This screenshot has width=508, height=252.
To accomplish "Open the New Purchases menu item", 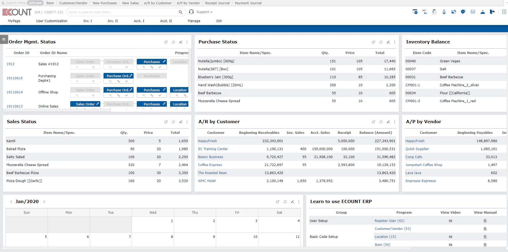I will [x=105, y=3].
